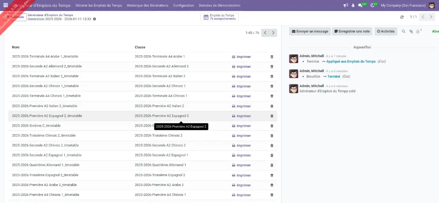Open the Configuration menu
439x203 pixels.
pyautogui.click(x=184, y=6)
